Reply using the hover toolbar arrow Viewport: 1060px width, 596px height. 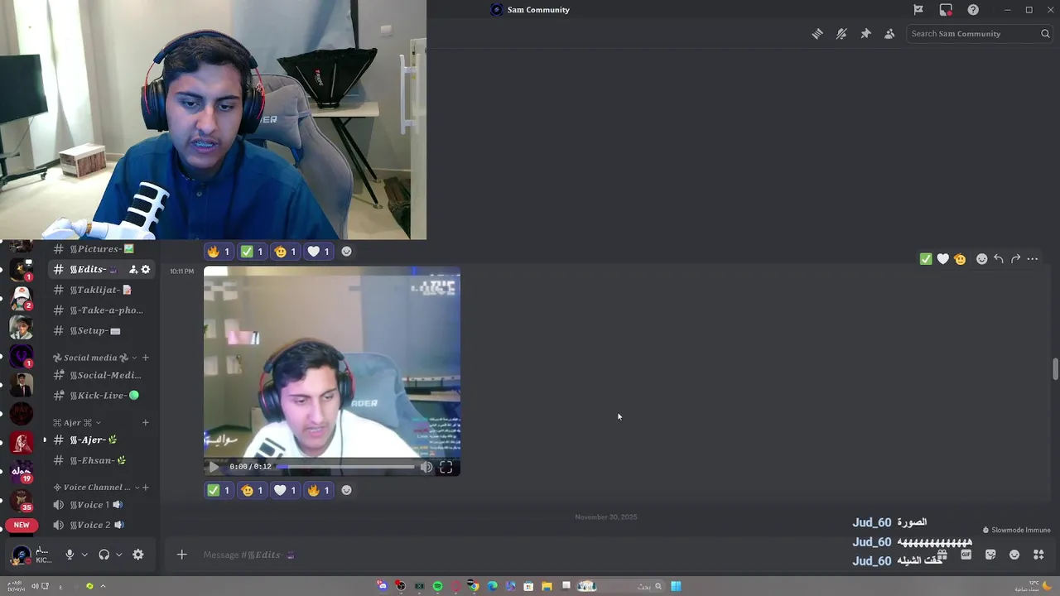click(x=999, y=259)
